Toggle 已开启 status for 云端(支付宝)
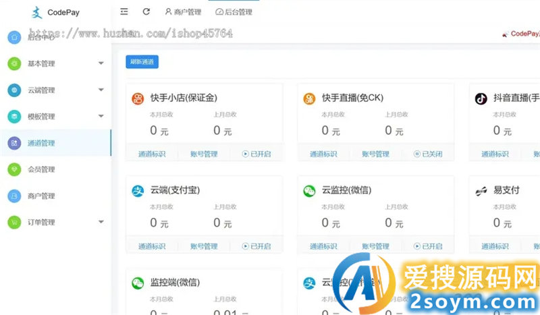Image resolution: width=540 pixels, height=315 pixels. (256, 246)
